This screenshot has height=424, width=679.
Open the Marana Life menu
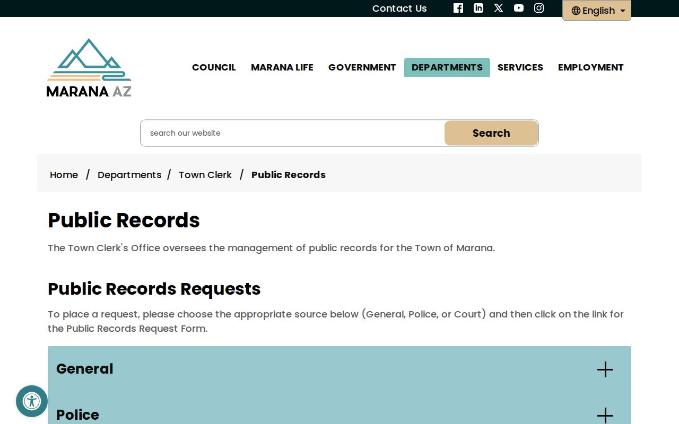click(x=282, y=67)
